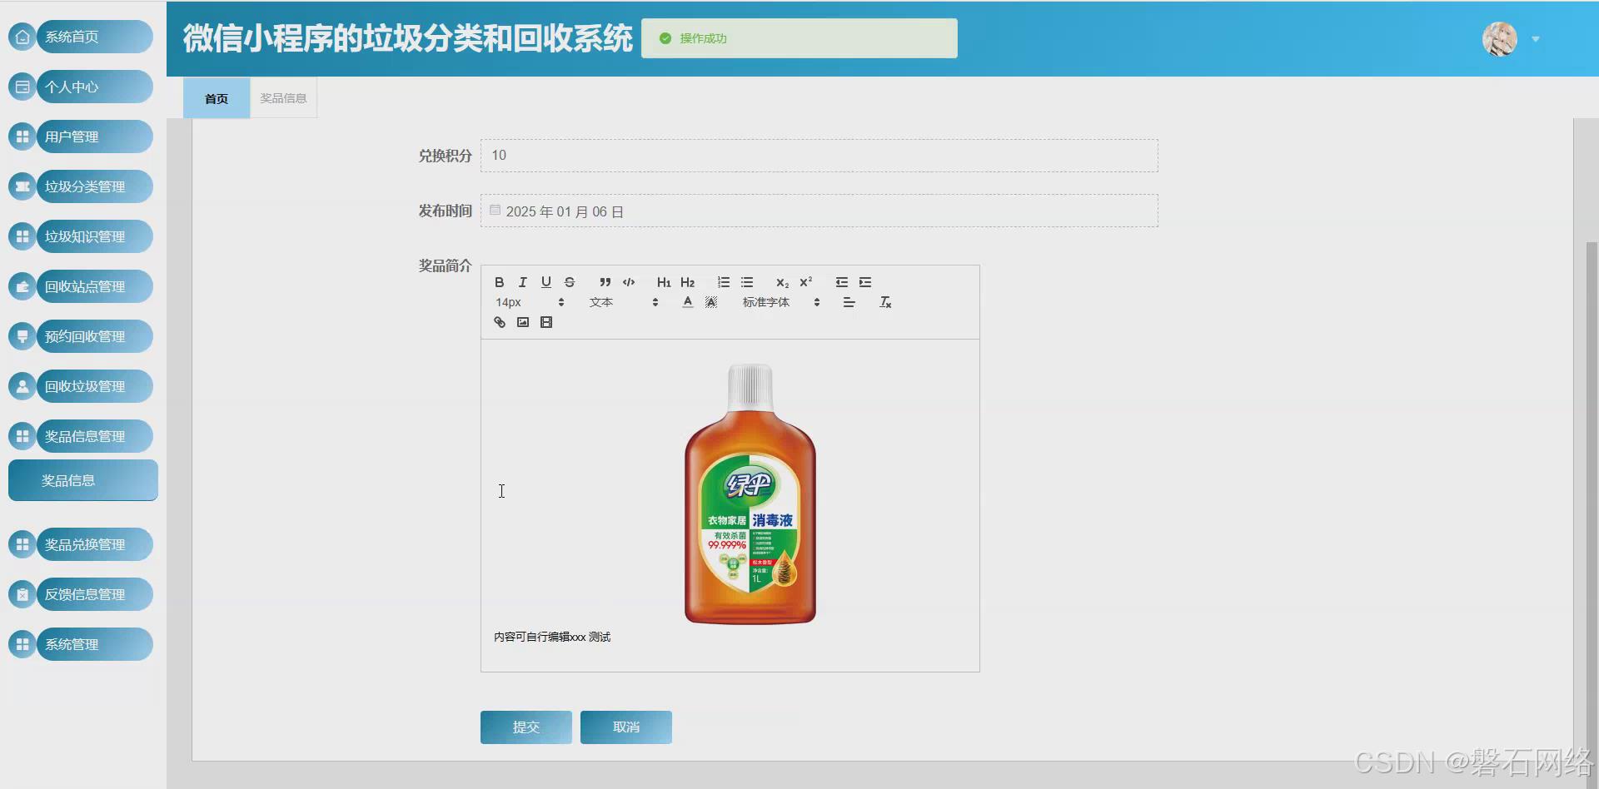1599x789 pixels.
Task: Insert a hyperlink via the link icon
Action: (499, 322)
